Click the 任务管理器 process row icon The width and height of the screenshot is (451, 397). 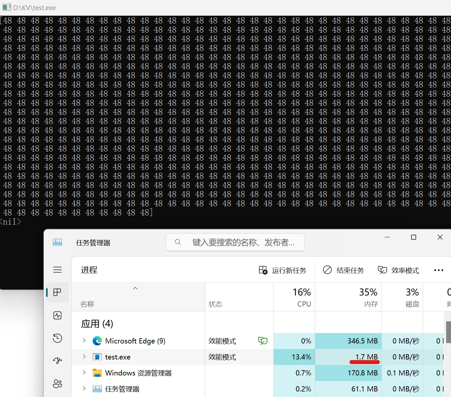97,389
